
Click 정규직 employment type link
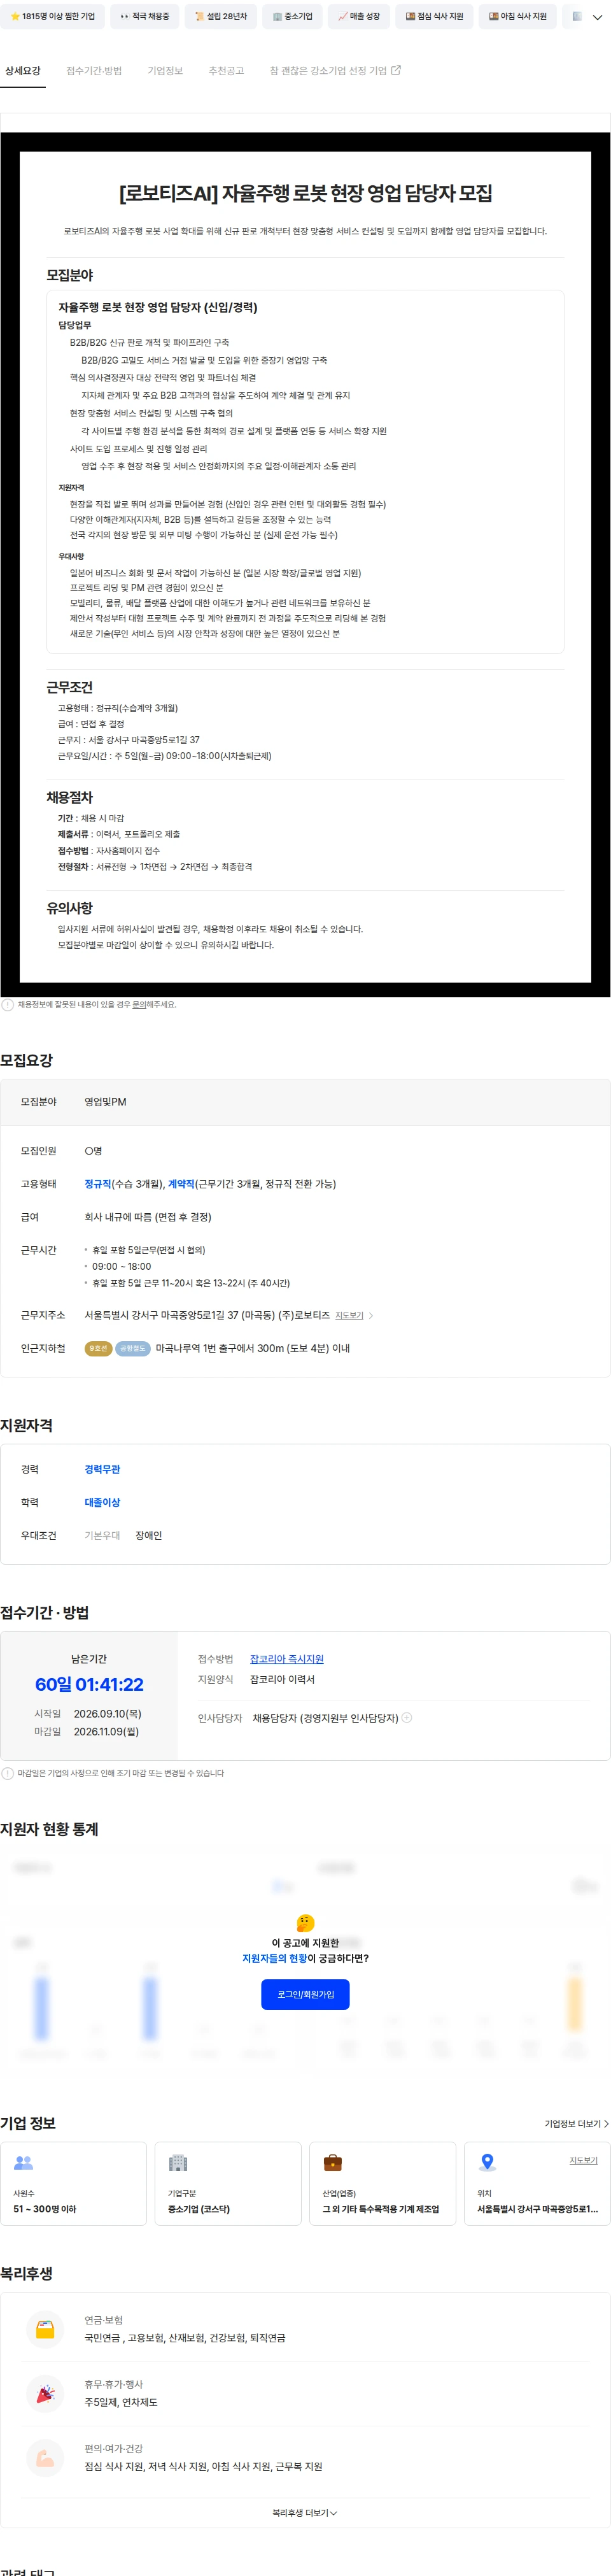coord(98,1184)
